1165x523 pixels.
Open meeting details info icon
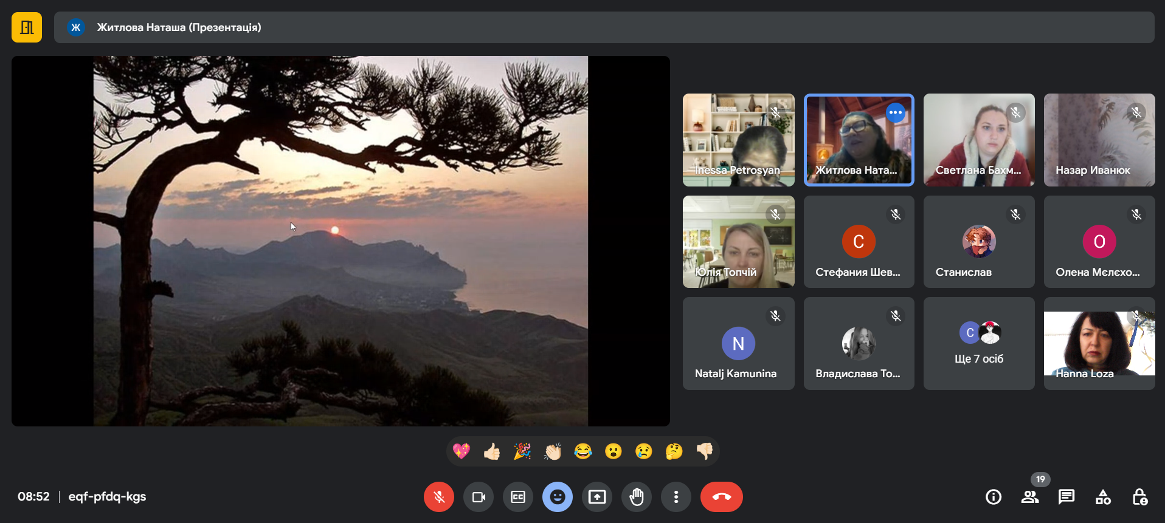tap(994, 497)
